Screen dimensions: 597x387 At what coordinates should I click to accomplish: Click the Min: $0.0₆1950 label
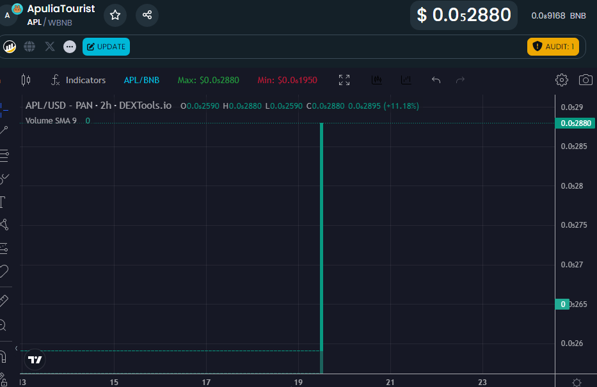287,80
